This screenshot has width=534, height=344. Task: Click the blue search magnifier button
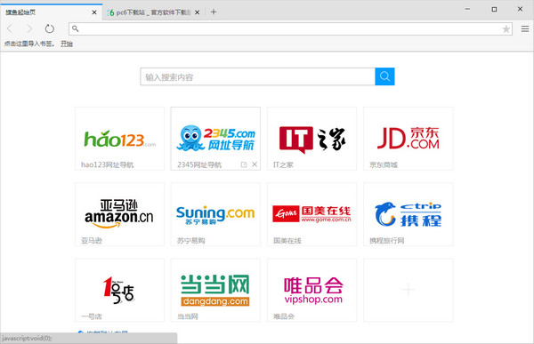[x=384, y=76]
